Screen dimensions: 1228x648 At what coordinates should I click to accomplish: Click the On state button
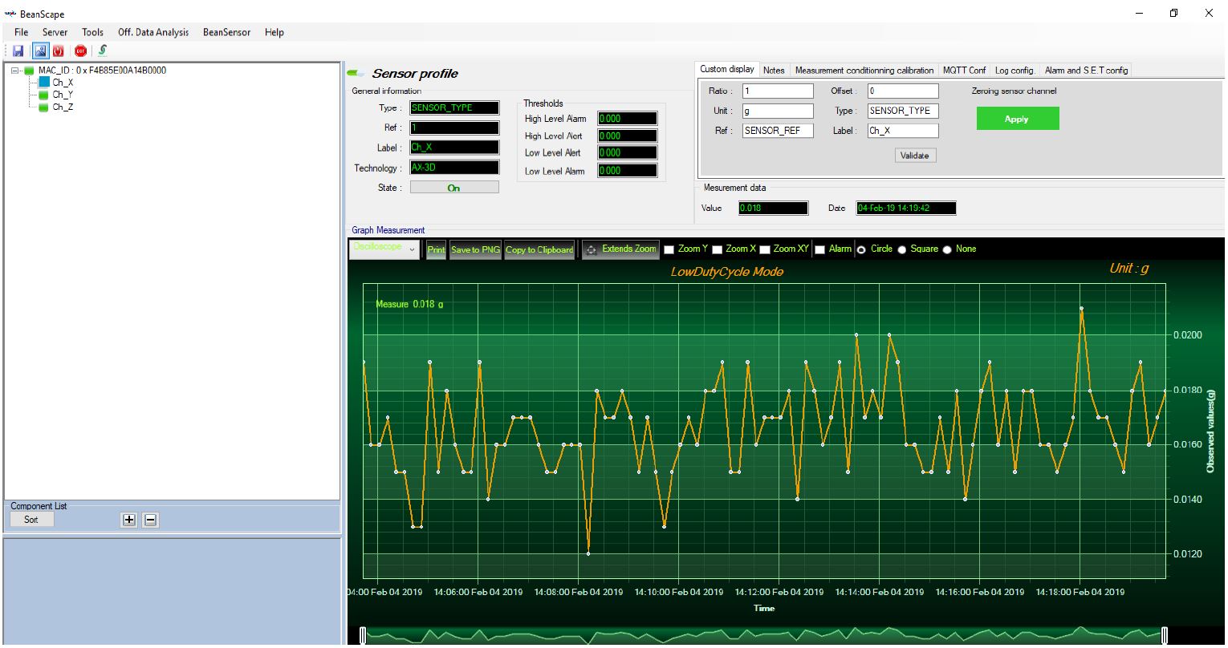453,188
